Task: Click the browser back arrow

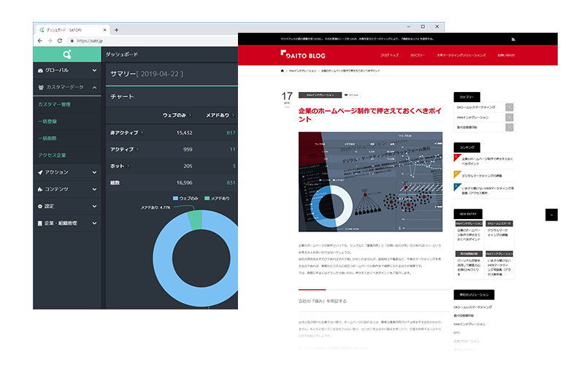Action: tap(39, 41)
